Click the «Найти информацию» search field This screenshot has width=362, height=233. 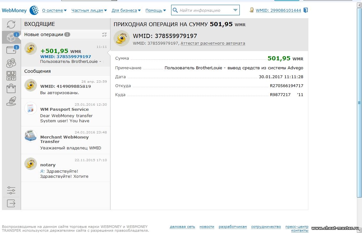(x=203, y=10)
